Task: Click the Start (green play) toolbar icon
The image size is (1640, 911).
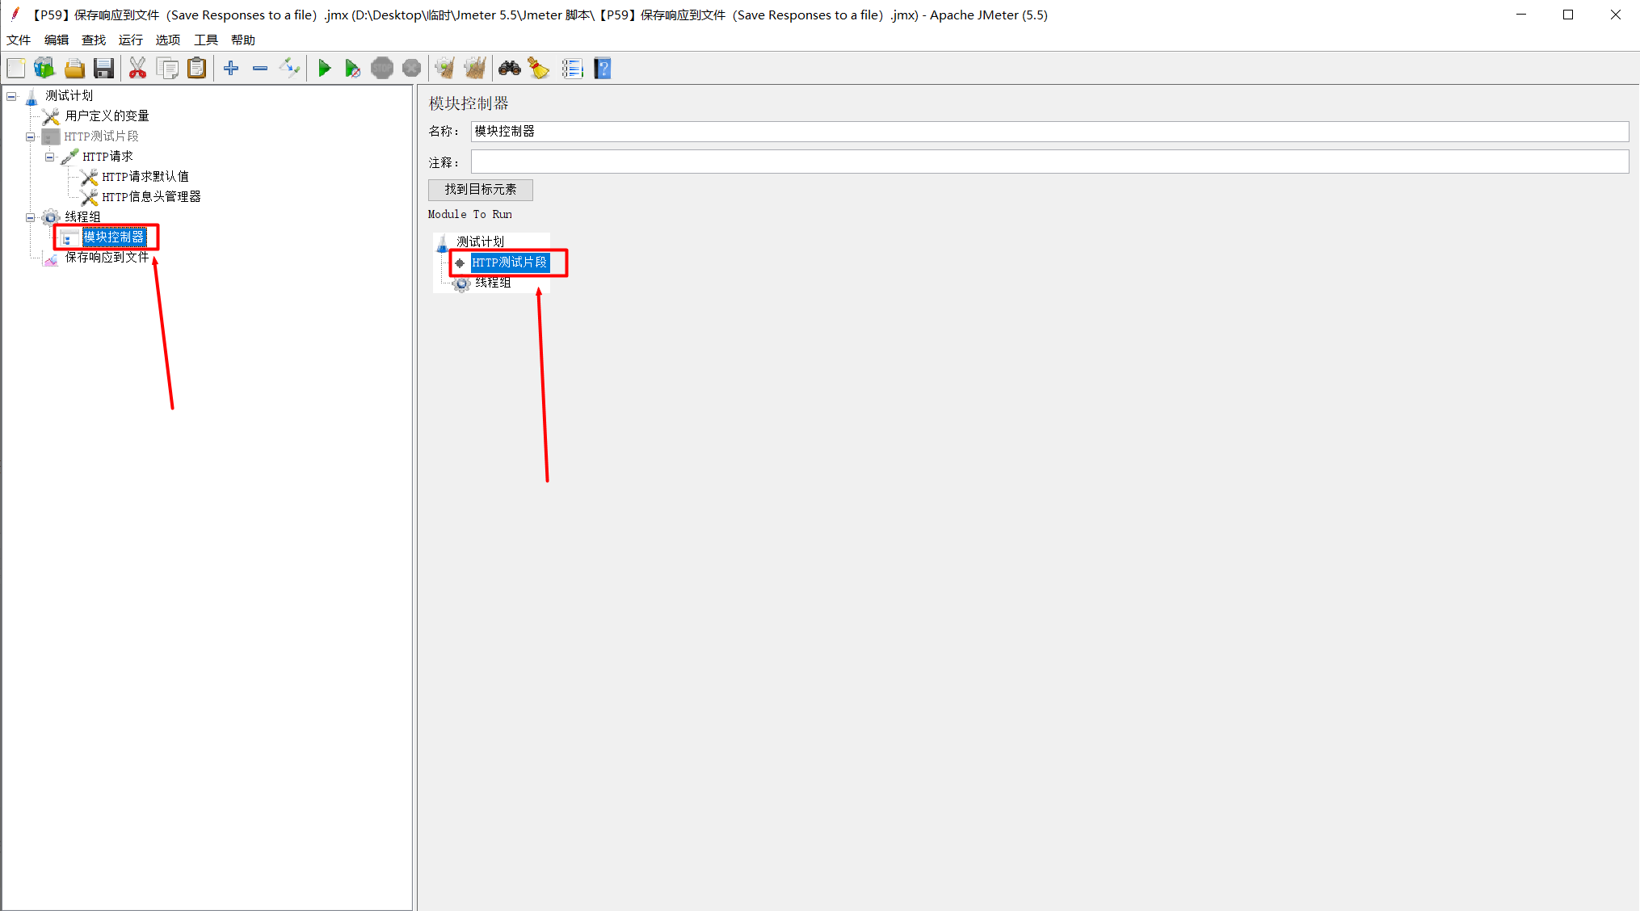Action: (324, 69)
